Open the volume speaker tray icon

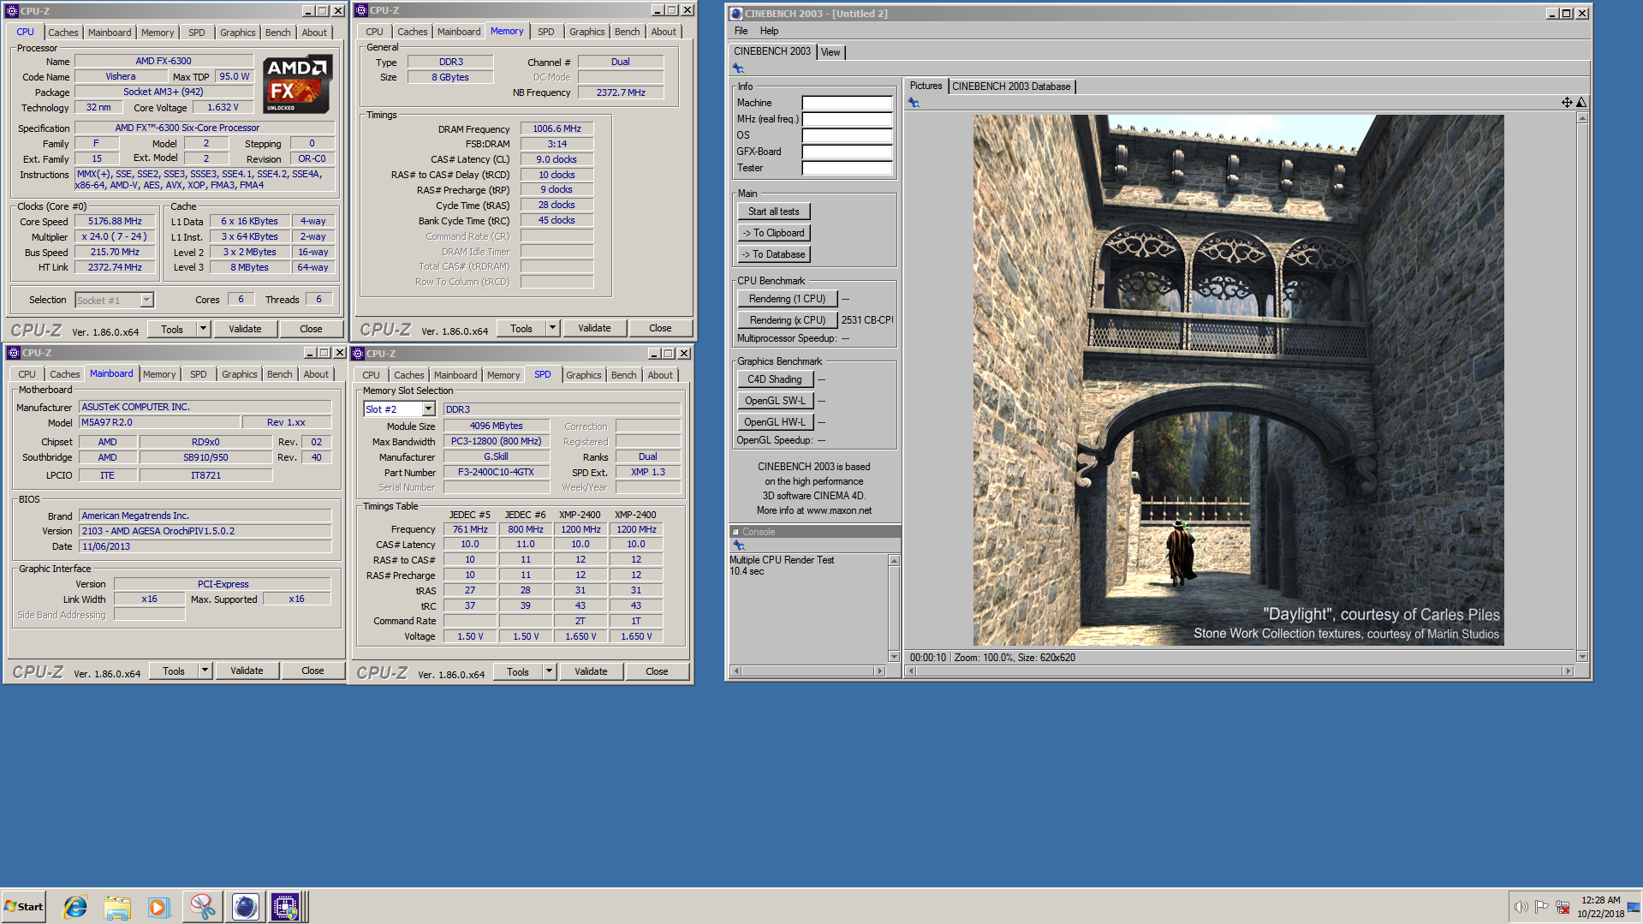(1521, 907)
